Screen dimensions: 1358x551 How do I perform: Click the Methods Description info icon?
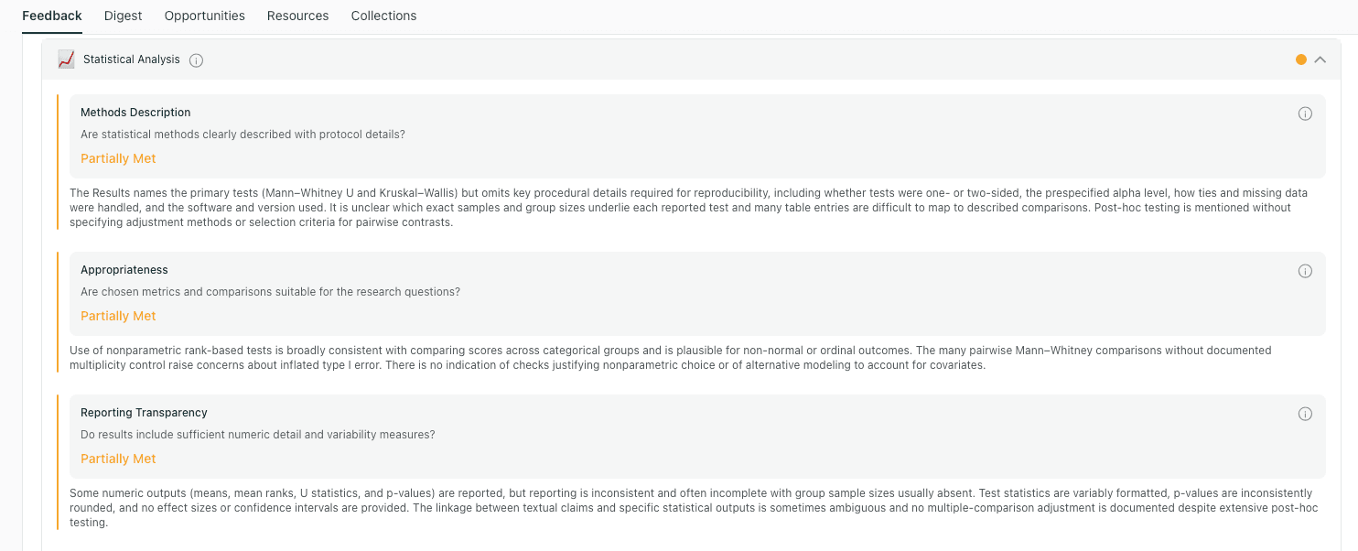pyautogui.click(x=1305, y=113)
